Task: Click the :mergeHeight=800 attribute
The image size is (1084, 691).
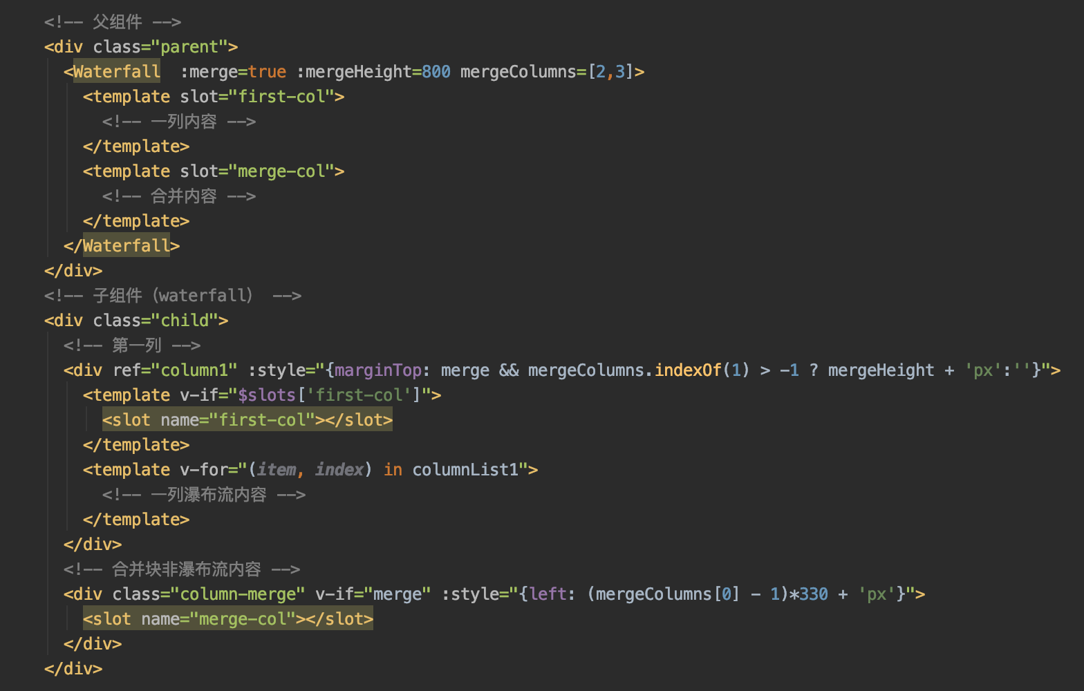Action: [x=374, y=72]
